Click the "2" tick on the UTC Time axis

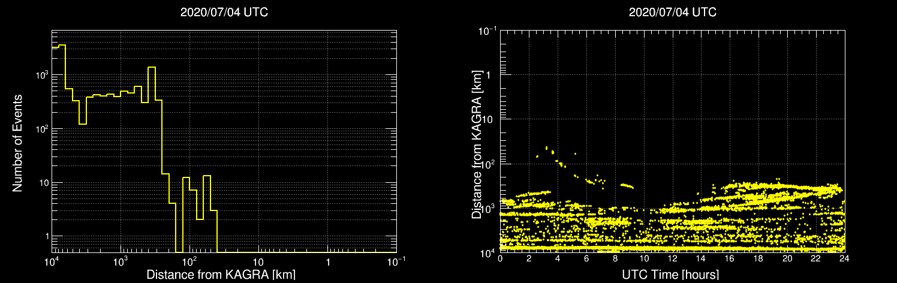[x=529, y=258]
